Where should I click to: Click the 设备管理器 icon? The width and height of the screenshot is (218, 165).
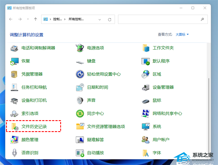click(145, 87)
